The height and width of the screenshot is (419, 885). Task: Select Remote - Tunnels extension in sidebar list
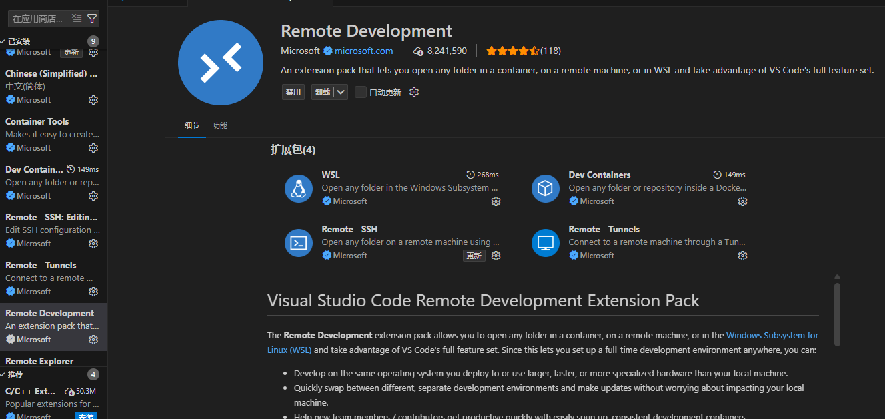(x=53, y=278)
